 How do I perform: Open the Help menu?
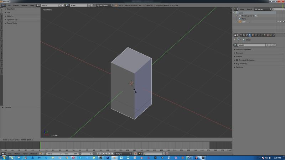tap(32, 5)
